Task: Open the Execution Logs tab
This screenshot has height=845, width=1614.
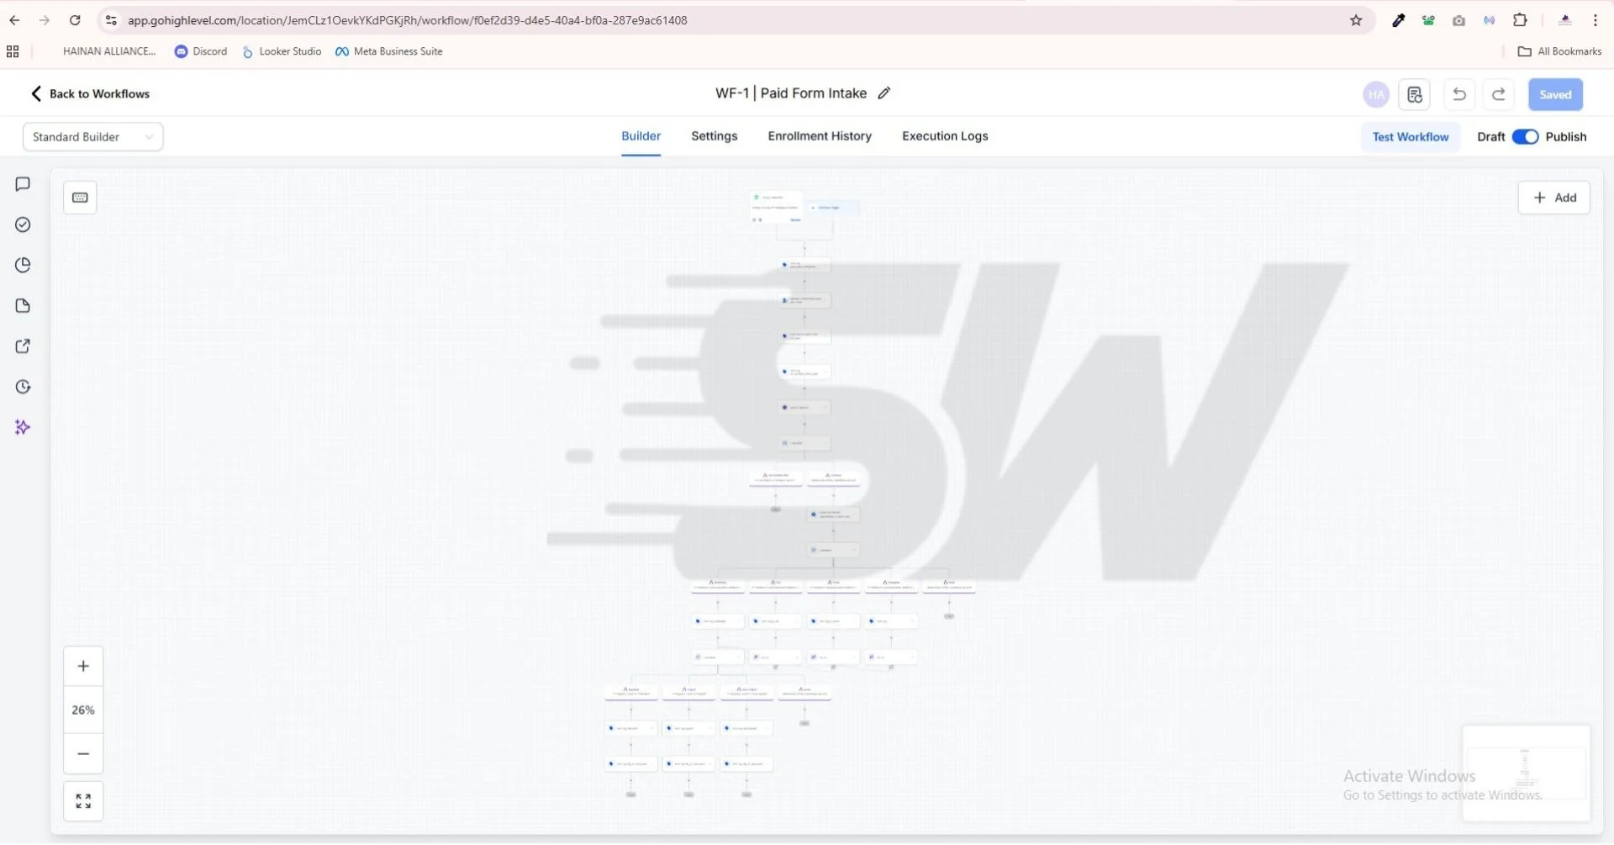Action: tap(945, 136)
